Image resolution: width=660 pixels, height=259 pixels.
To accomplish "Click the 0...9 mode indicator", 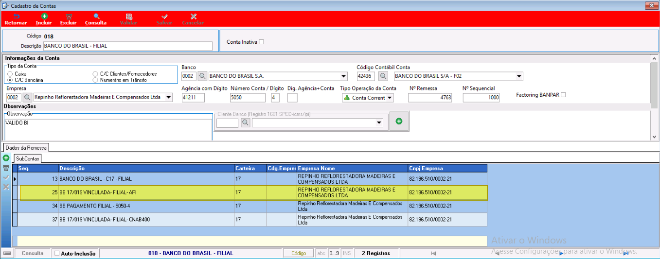I will coord(334,253).
